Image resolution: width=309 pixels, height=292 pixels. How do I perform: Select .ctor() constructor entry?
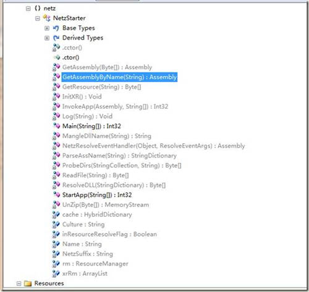pos(71,57)
